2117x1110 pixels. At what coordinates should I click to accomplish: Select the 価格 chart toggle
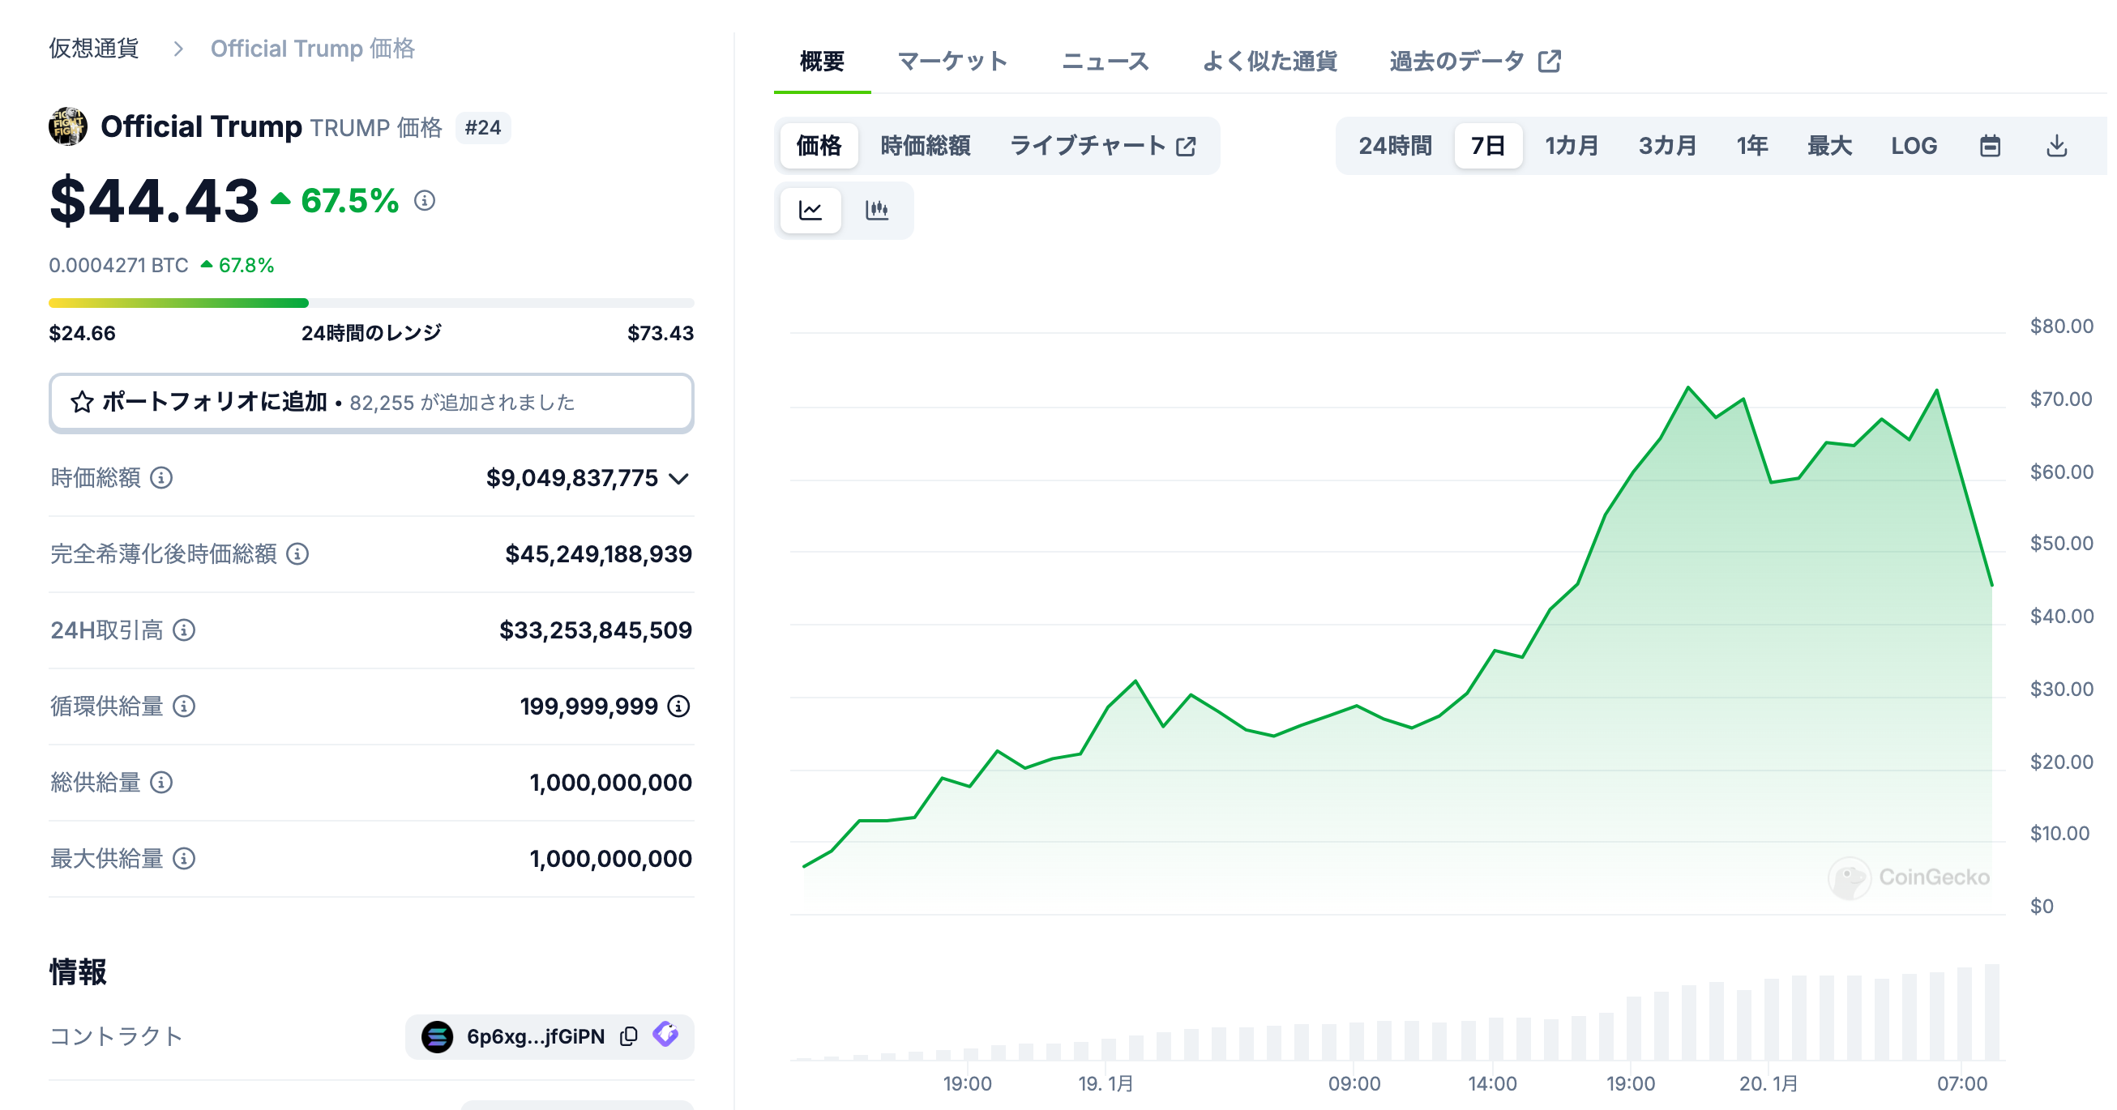click(819, 147)
